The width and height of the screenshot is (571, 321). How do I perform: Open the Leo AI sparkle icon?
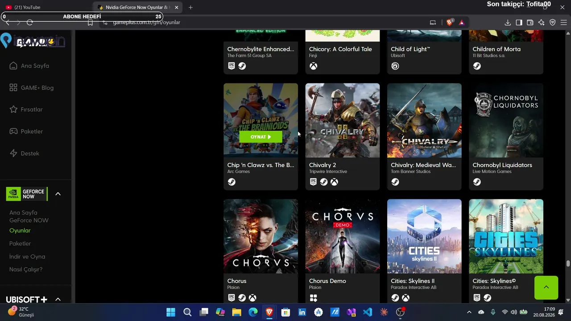[x=542, y=22]
